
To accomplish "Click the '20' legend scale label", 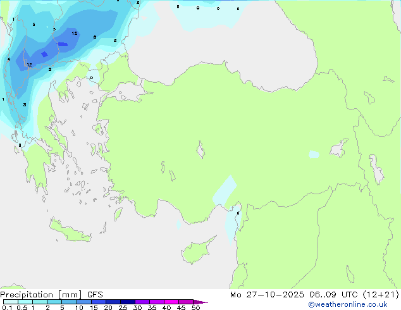I will coord(108,307).
